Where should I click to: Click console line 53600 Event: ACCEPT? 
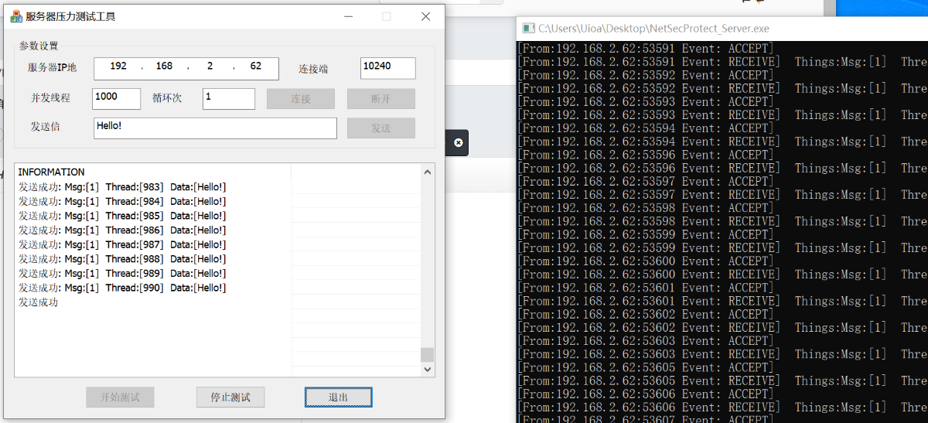tap(645, 261)
